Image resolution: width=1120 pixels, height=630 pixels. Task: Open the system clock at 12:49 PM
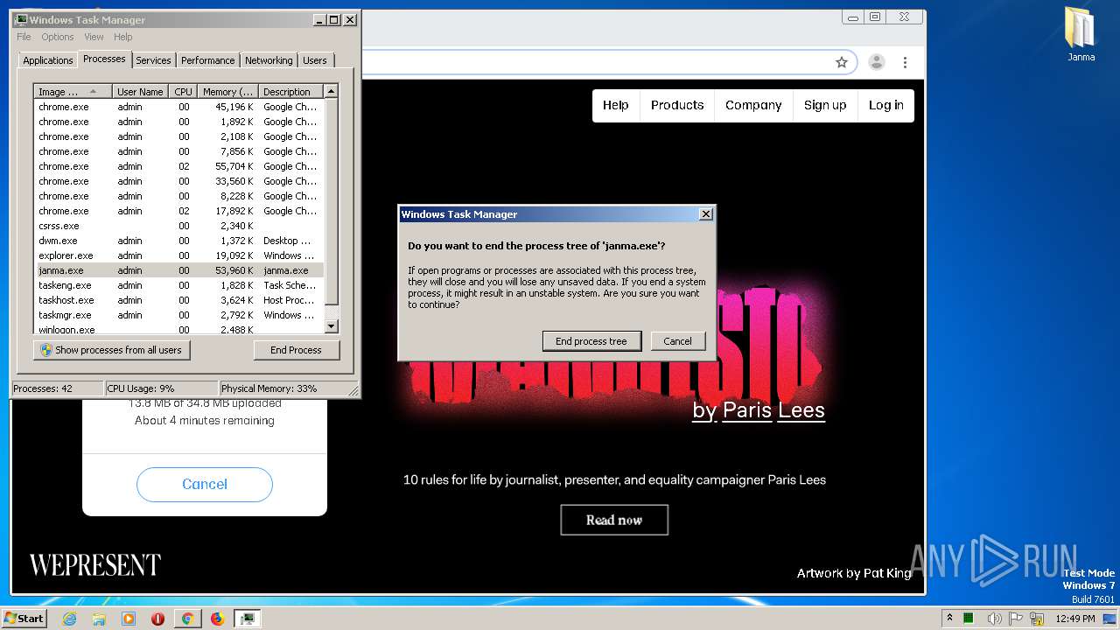pos(1074,619)
